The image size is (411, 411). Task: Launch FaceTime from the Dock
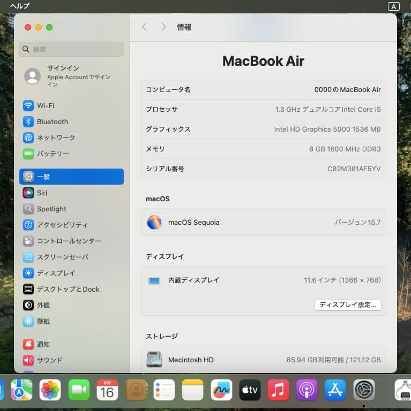coord(79,390)
